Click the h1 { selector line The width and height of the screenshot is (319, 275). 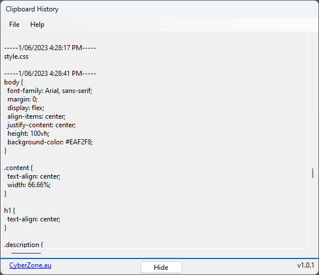click(10, 211)
